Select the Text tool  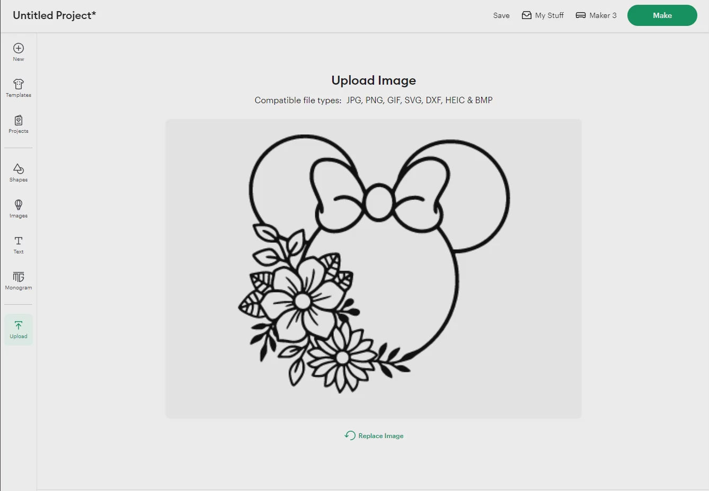point(19,245)
